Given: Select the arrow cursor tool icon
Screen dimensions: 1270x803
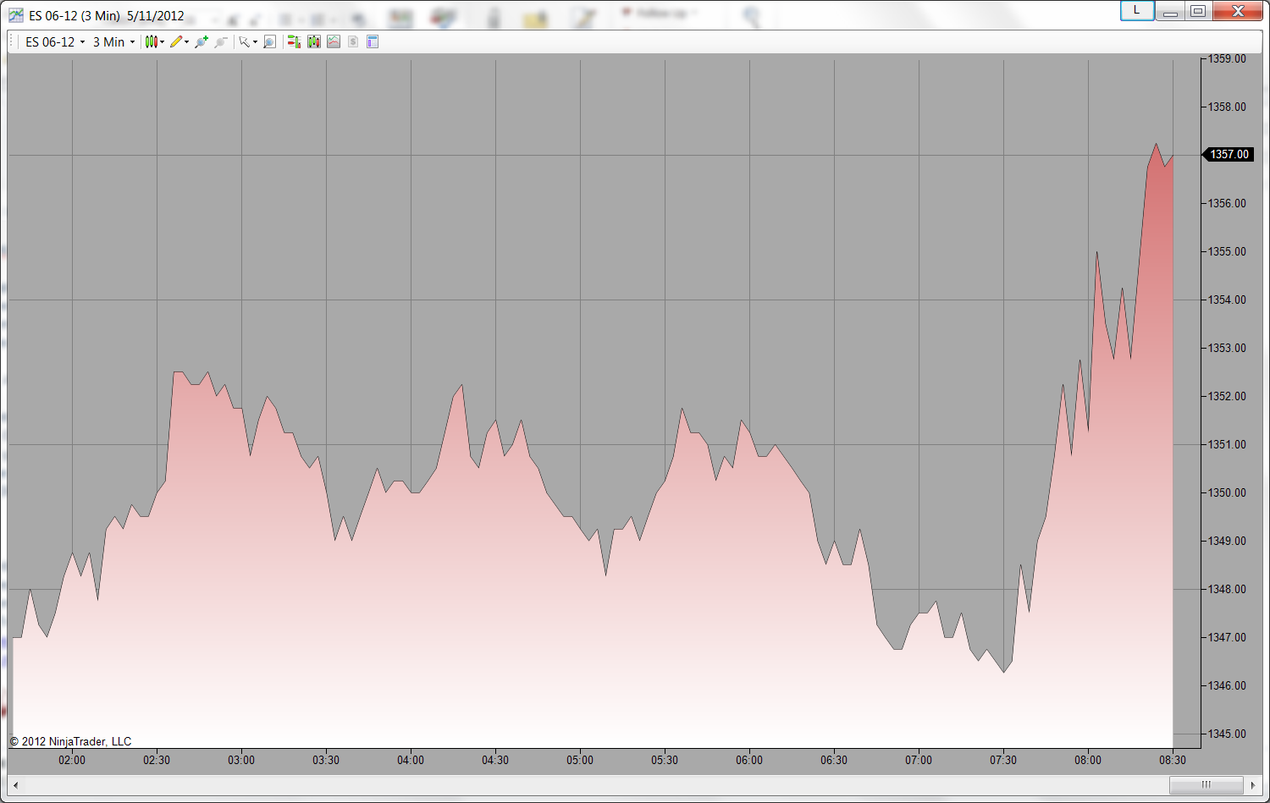Looking at the screenshot, I should pos(243,41).
